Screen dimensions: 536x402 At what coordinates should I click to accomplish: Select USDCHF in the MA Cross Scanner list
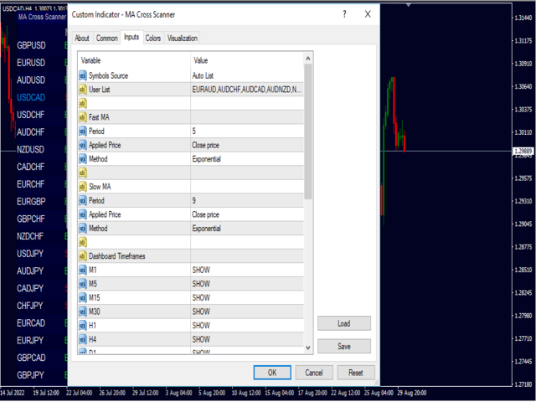(x=31, y=115)
